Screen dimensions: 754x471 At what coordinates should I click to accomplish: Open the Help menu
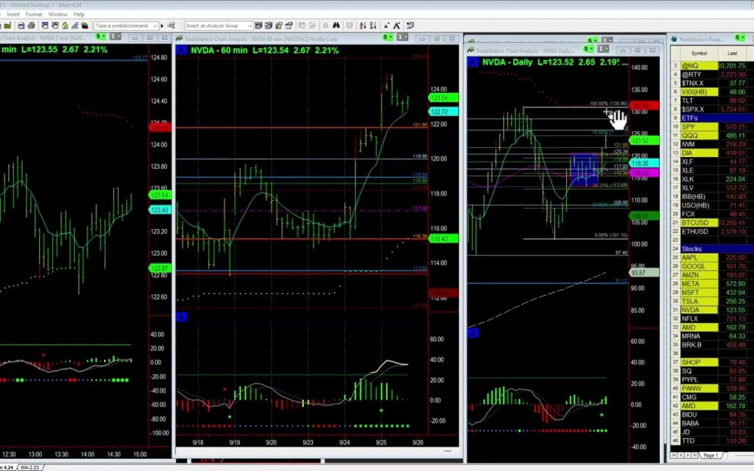click(79, 15)
